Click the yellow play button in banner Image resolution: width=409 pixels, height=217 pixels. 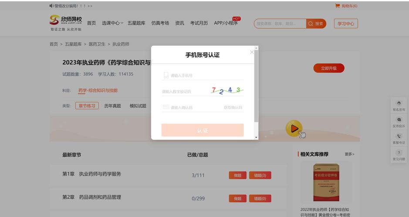coord(294,128)
